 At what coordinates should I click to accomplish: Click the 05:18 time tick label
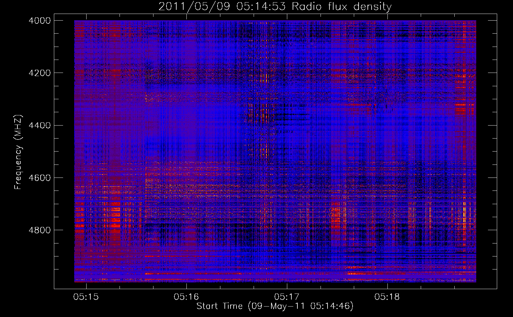tap(387, 297)
